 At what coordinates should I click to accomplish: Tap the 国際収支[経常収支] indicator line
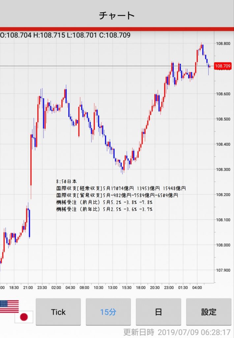click(121, 188)
